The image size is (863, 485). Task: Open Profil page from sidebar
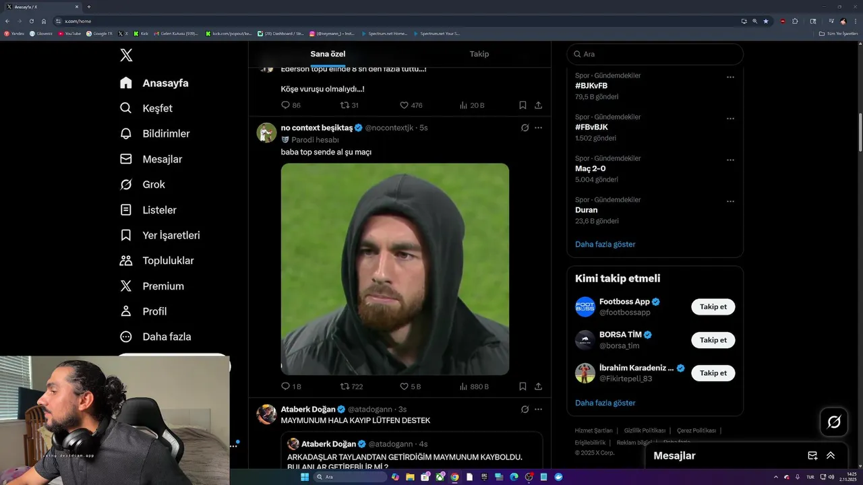coord(143,311)
